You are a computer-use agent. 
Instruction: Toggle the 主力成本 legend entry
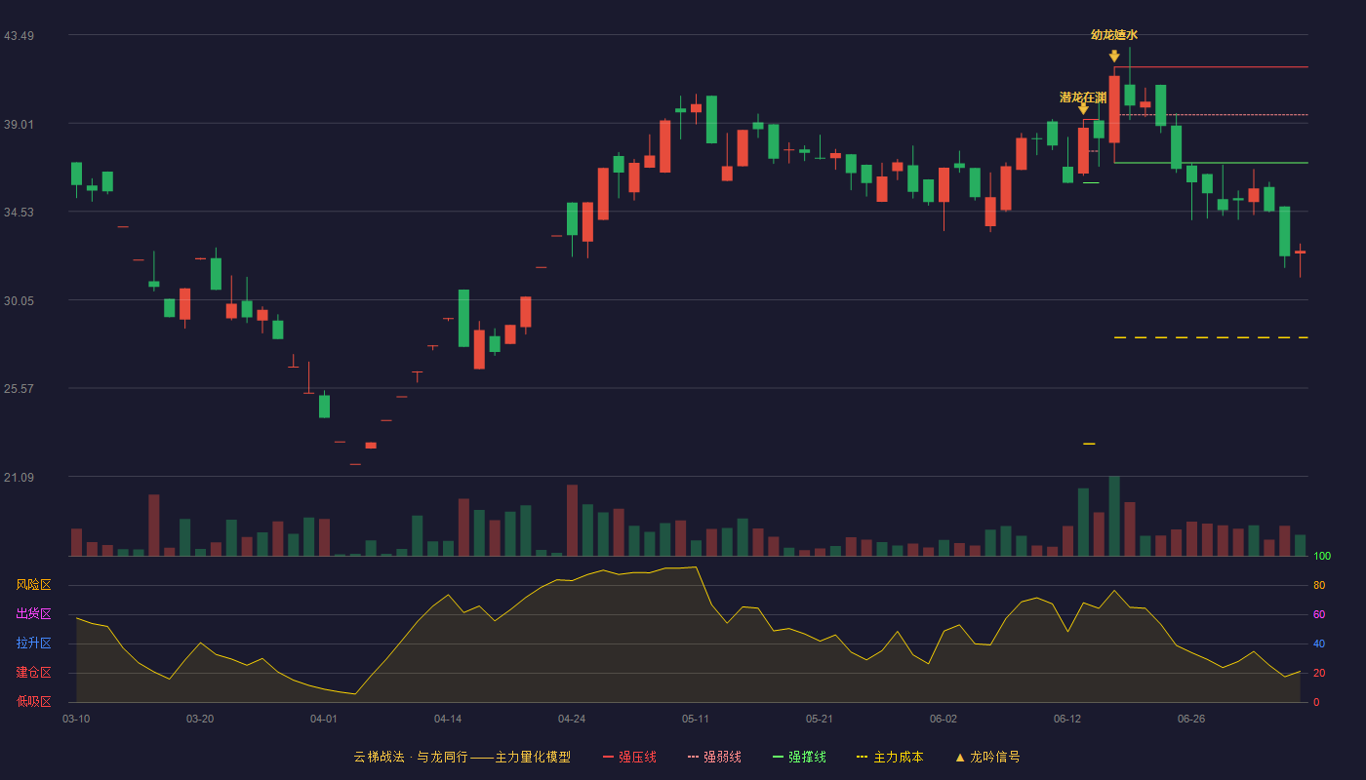click(889, 757)
